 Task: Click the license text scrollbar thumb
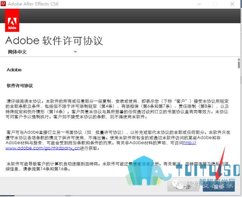point(239,65)
